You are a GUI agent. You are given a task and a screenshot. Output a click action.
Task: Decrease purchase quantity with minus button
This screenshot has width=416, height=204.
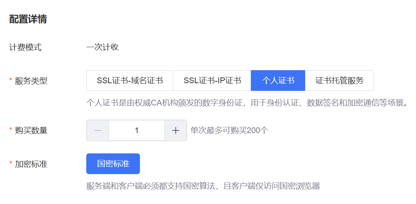(x=98, y=130)
